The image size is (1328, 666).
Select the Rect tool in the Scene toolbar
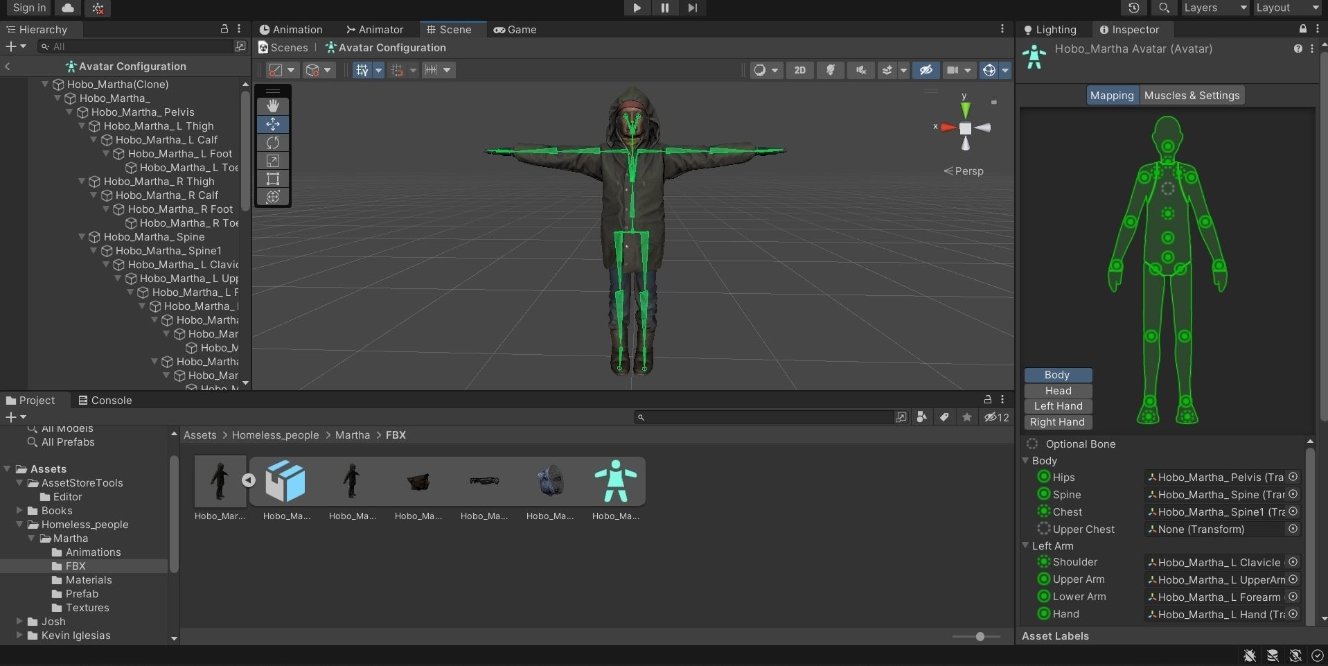coord(272,179)
